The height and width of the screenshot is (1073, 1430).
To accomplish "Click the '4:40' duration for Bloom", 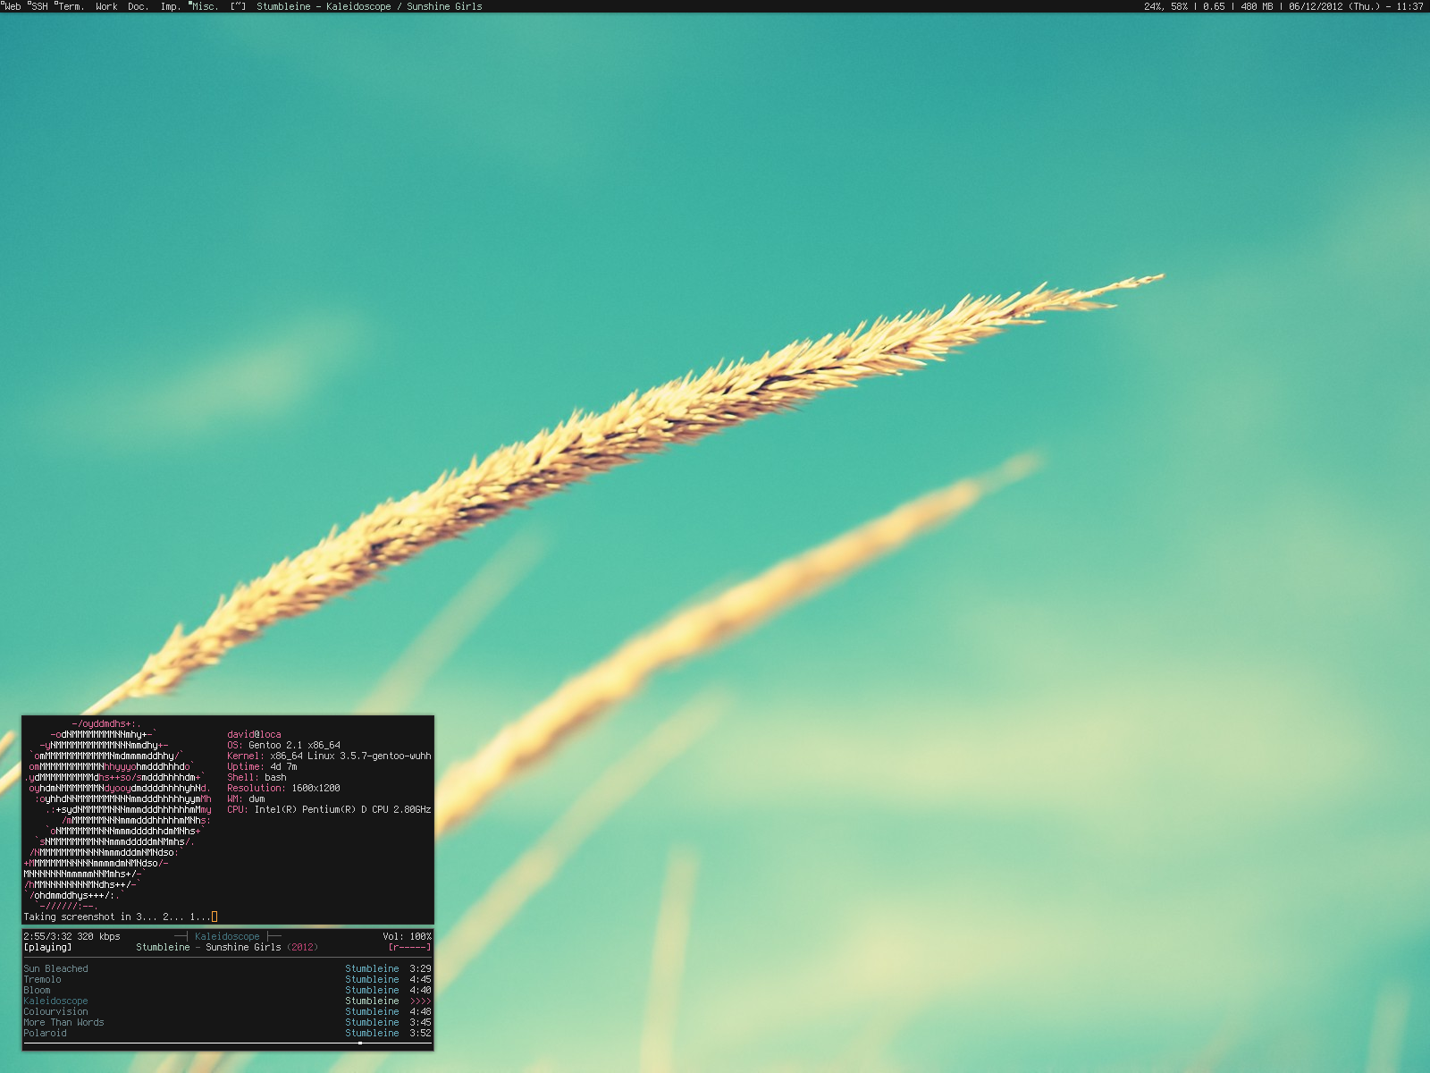I will 421,990.
